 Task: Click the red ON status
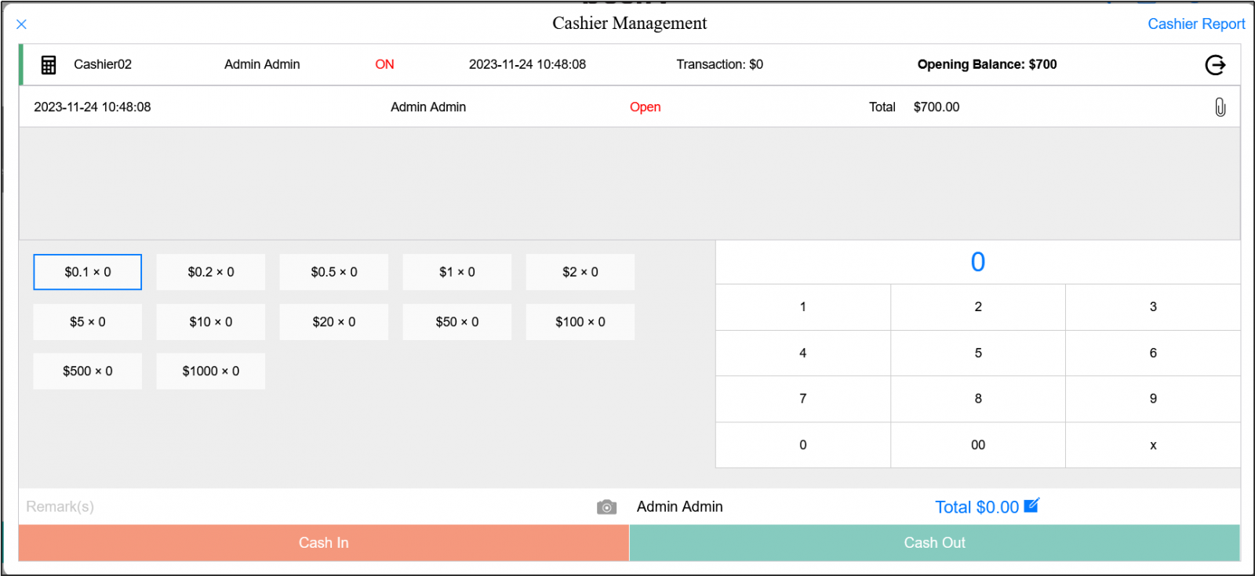click(x=384, y=64)
